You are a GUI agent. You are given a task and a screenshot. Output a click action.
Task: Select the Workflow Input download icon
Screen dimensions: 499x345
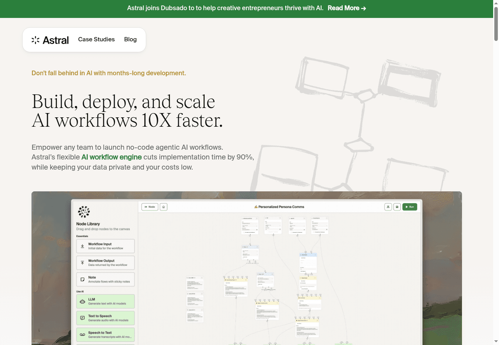(82, 246)
